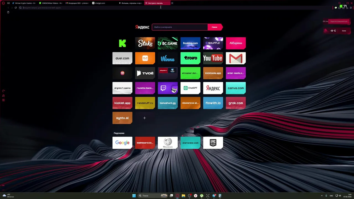Open the Booking.com speed dial tile

191,43
